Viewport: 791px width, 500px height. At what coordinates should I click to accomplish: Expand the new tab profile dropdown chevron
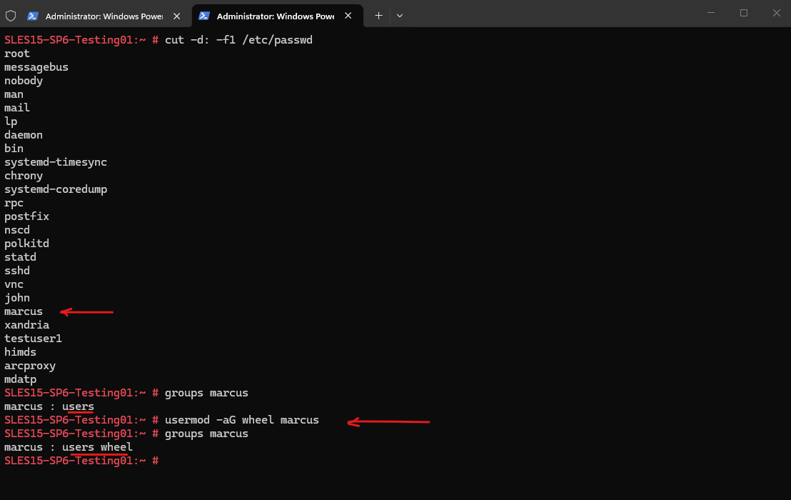tap(400, 15)
